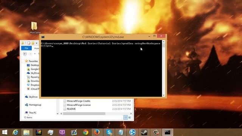Select Homegroup in navigation pane
242x136 pixels.
(33, 105)
